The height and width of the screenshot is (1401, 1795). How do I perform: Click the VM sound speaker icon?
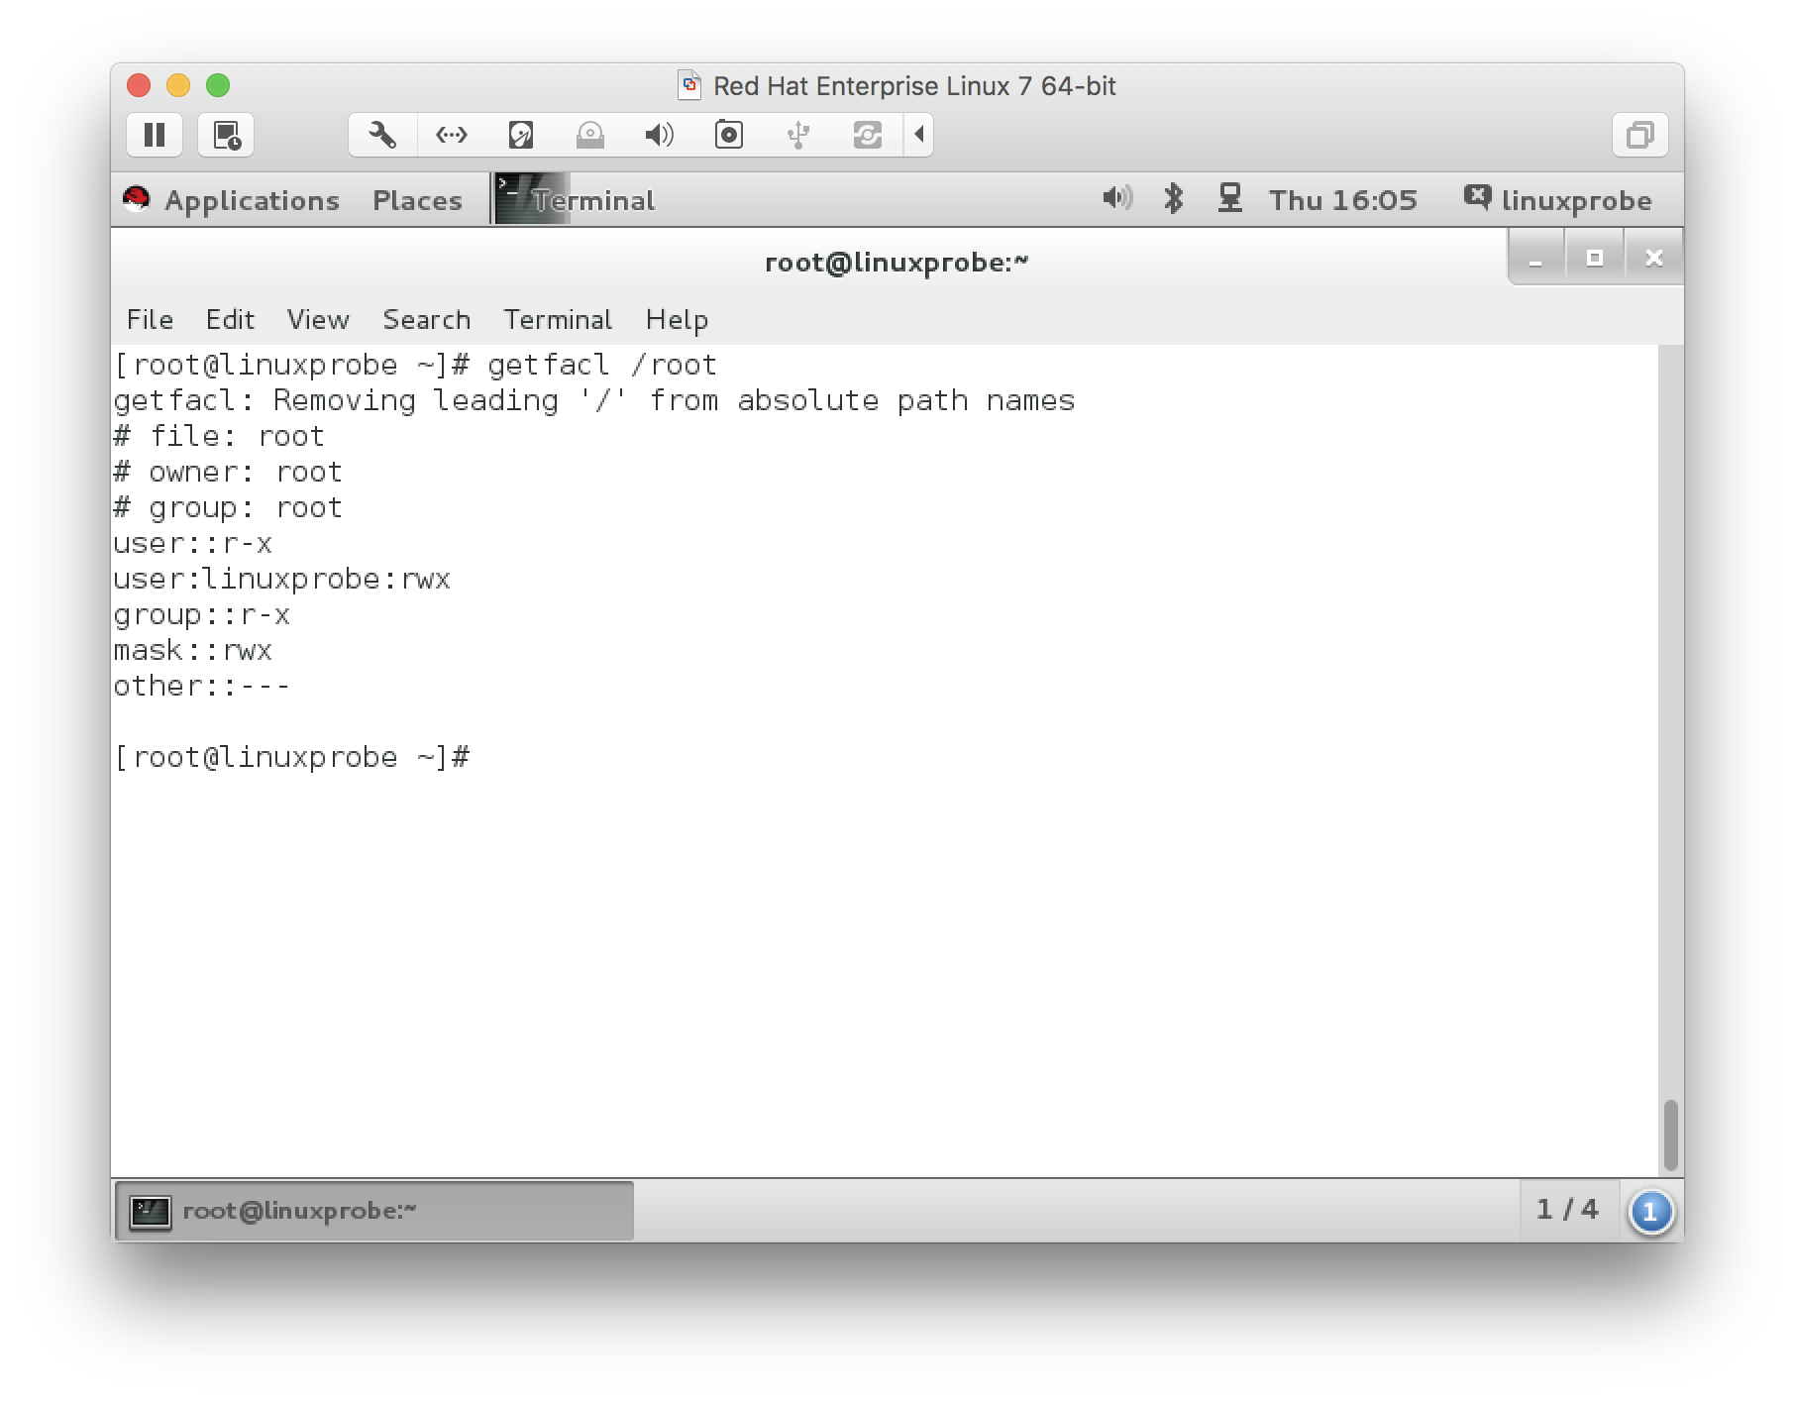click(x=660, y=135)
